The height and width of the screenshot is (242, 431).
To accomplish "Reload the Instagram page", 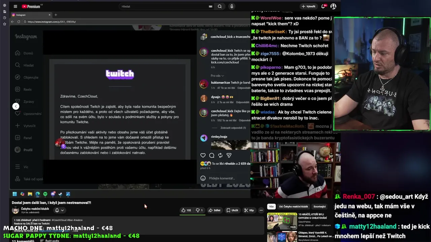I will 19,22.
